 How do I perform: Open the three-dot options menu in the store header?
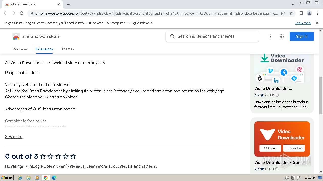click(x=270, y=36)
